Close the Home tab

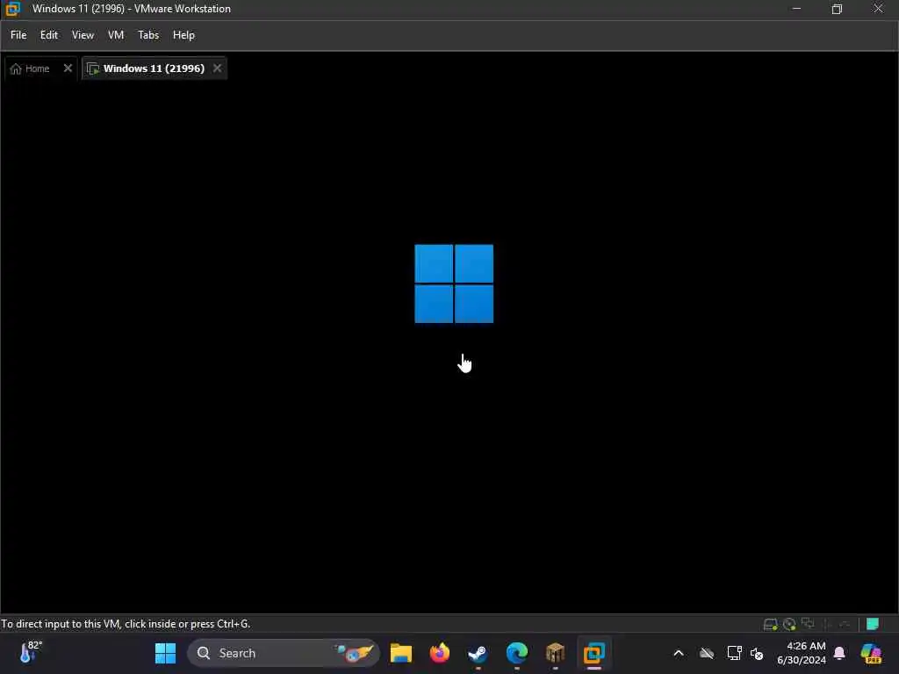[68, 68]
